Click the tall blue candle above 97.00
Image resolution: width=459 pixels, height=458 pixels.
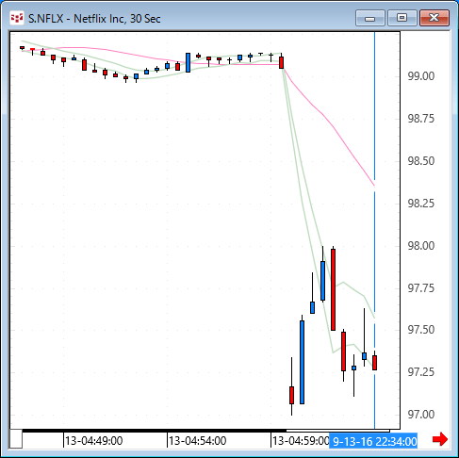coord(302,361)
